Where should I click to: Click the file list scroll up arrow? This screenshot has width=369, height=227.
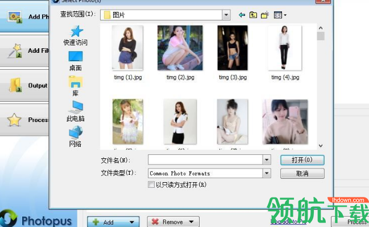(x=321, y=28)
